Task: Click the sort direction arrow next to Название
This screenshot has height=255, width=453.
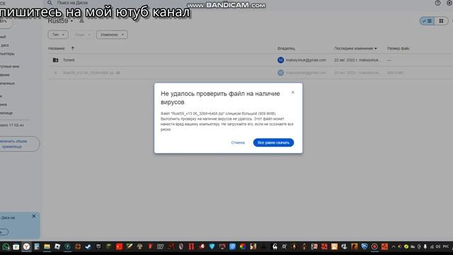Action: click(72, 48)
